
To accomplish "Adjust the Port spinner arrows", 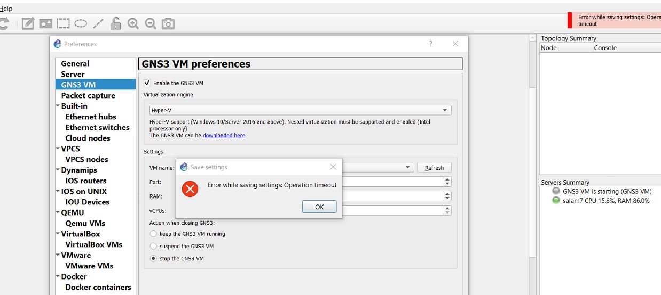I will pos(447,182).
